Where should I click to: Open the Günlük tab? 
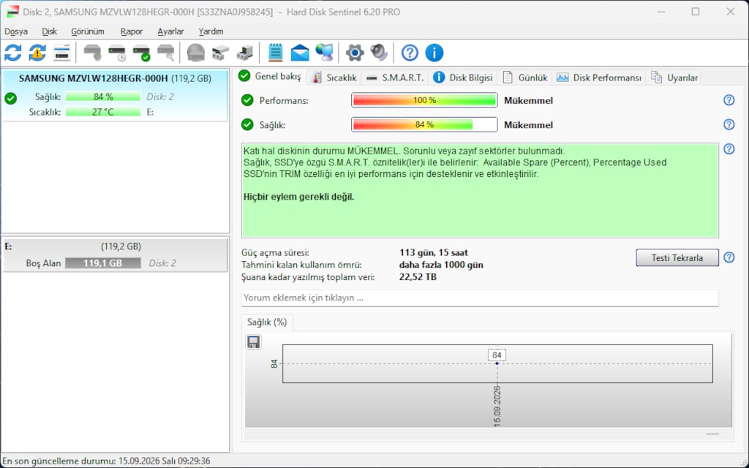pyautogui.click(x=525, y=78)
